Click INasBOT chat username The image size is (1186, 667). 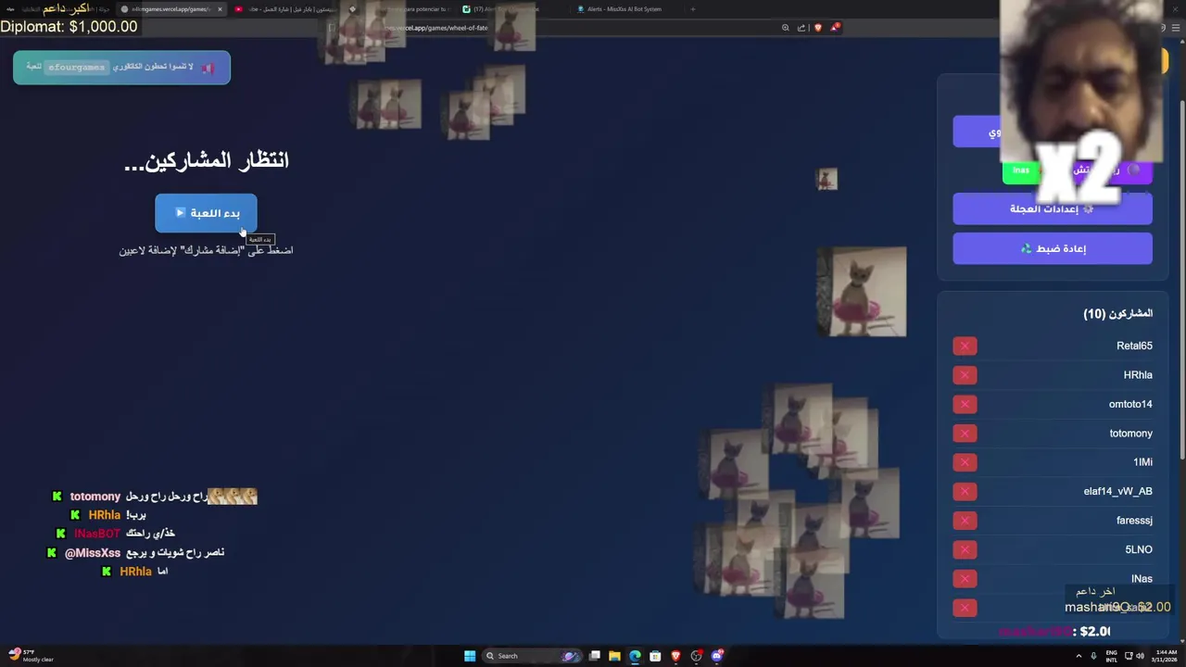coord(97,534)
